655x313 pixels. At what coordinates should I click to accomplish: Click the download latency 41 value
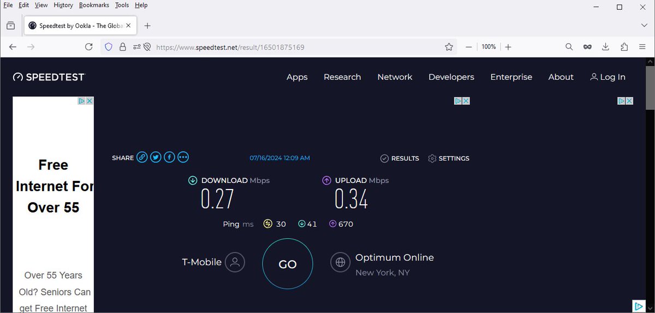pos(312,224)
